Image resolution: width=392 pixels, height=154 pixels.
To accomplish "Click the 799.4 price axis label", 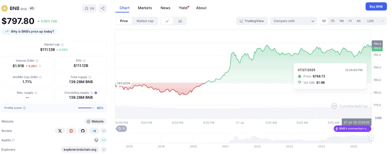I will [x=377, y=44].
